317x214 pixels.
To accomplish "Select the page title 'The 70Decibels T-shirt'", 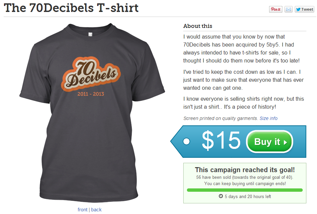I will [71, 8].
